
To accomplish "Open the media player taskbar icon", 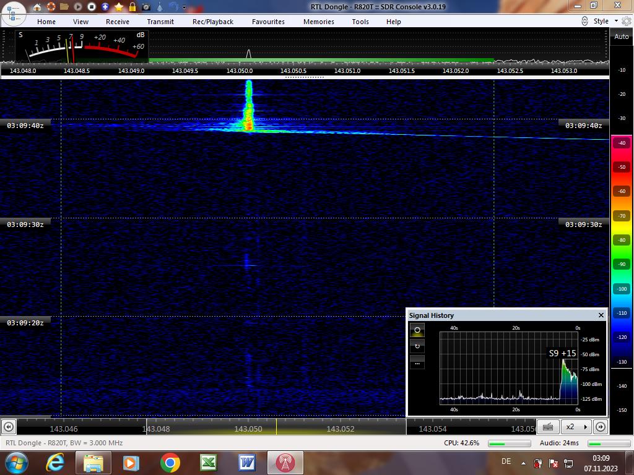I will [131, 463].
